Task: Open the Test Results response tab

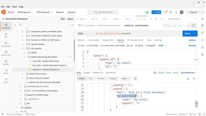Action: pos(110,72)
